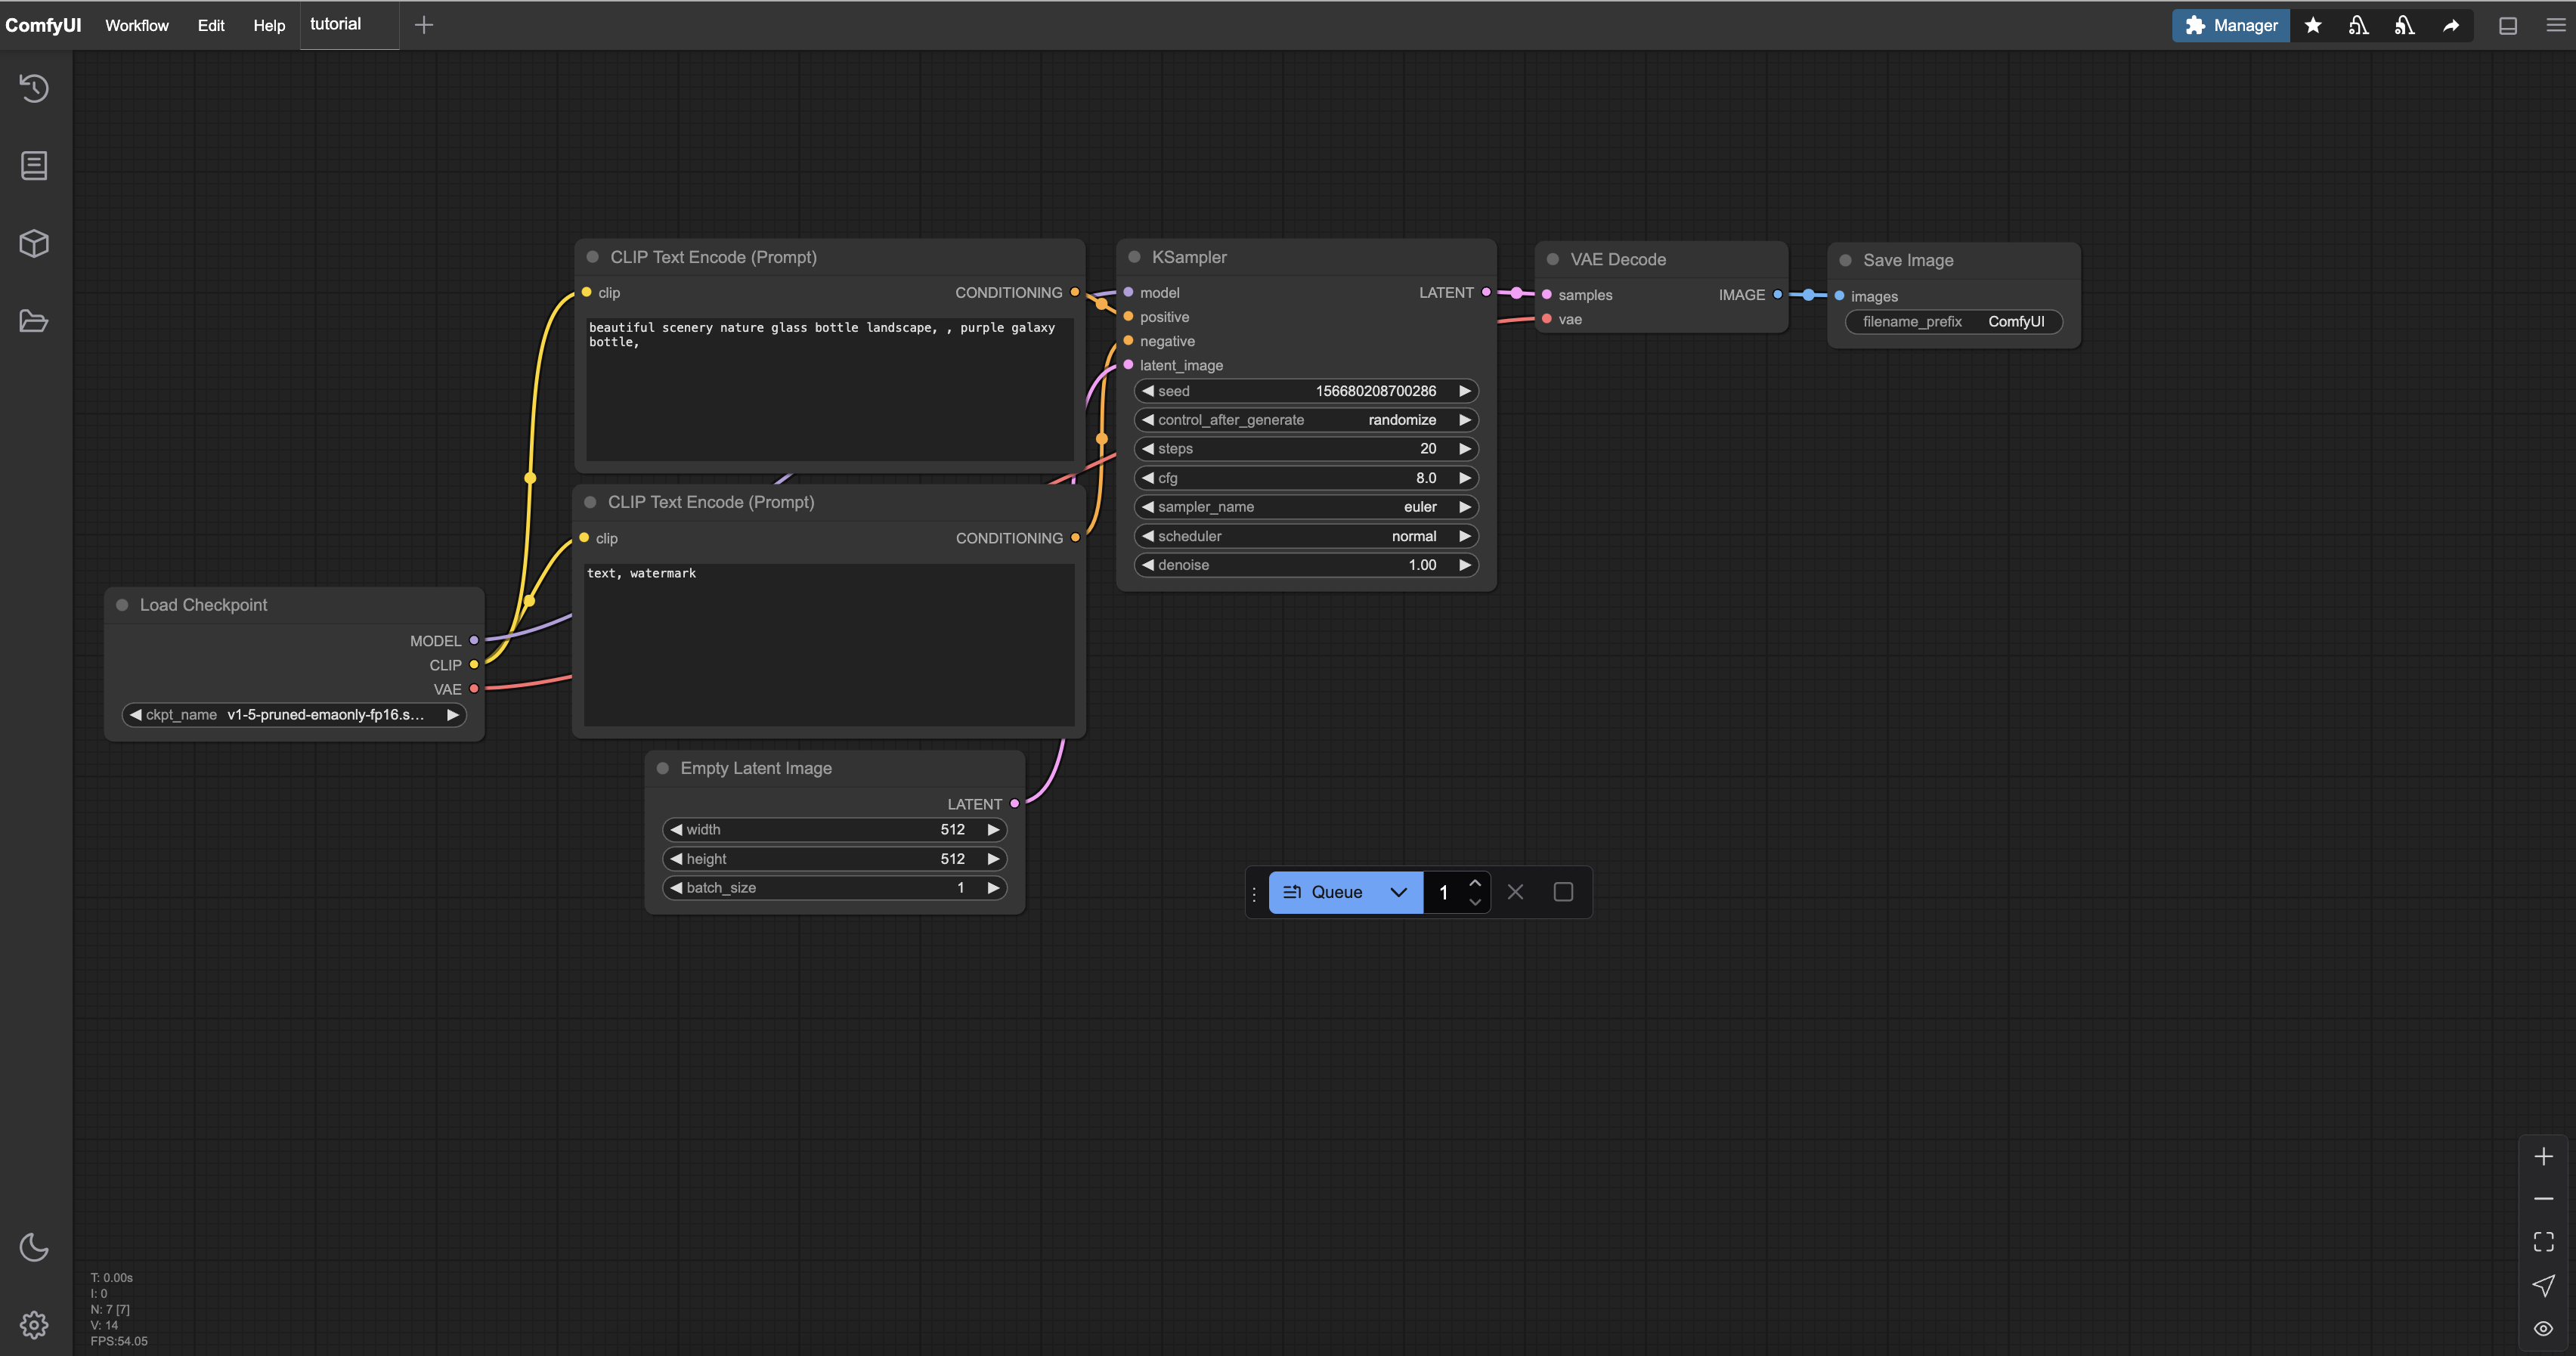Share the current workflow
Viewport: 2576px width, 1356px height.
2451,25
